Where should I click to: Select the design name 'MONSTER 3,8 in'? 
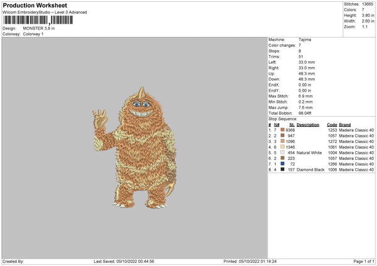(x=39, y=28)
